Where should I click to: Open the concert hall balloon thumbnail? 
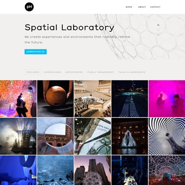click(x=92, y=99)
